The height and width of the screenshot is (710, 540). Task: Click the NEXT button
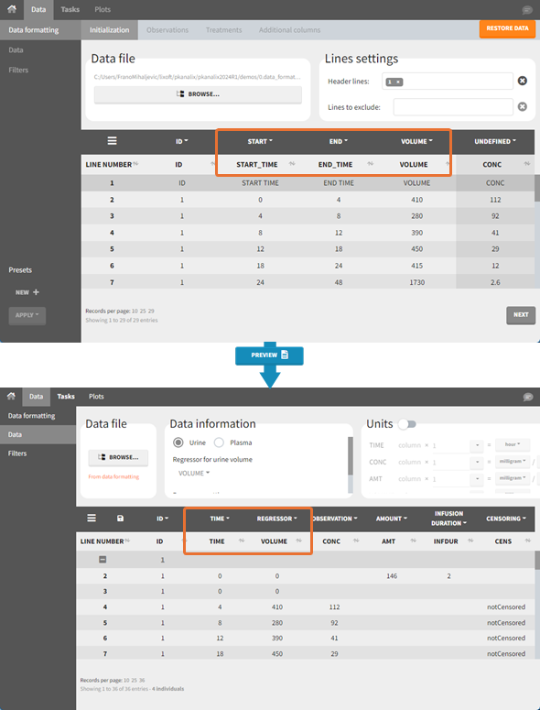click(x=521, y=315)
